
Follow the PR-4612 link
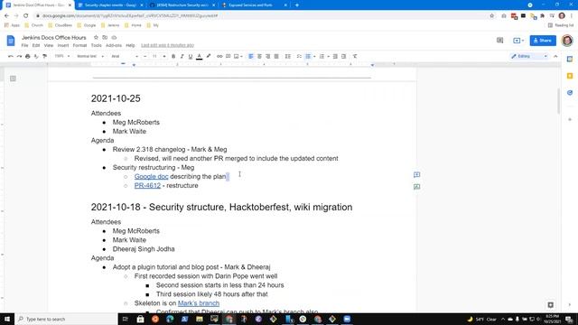coord(147,185)
